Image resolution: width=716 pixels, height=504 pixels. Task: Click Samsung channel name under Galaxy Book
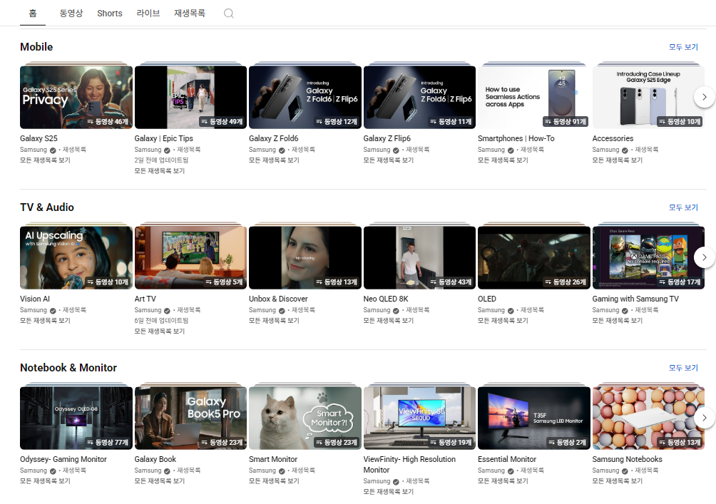148,470
